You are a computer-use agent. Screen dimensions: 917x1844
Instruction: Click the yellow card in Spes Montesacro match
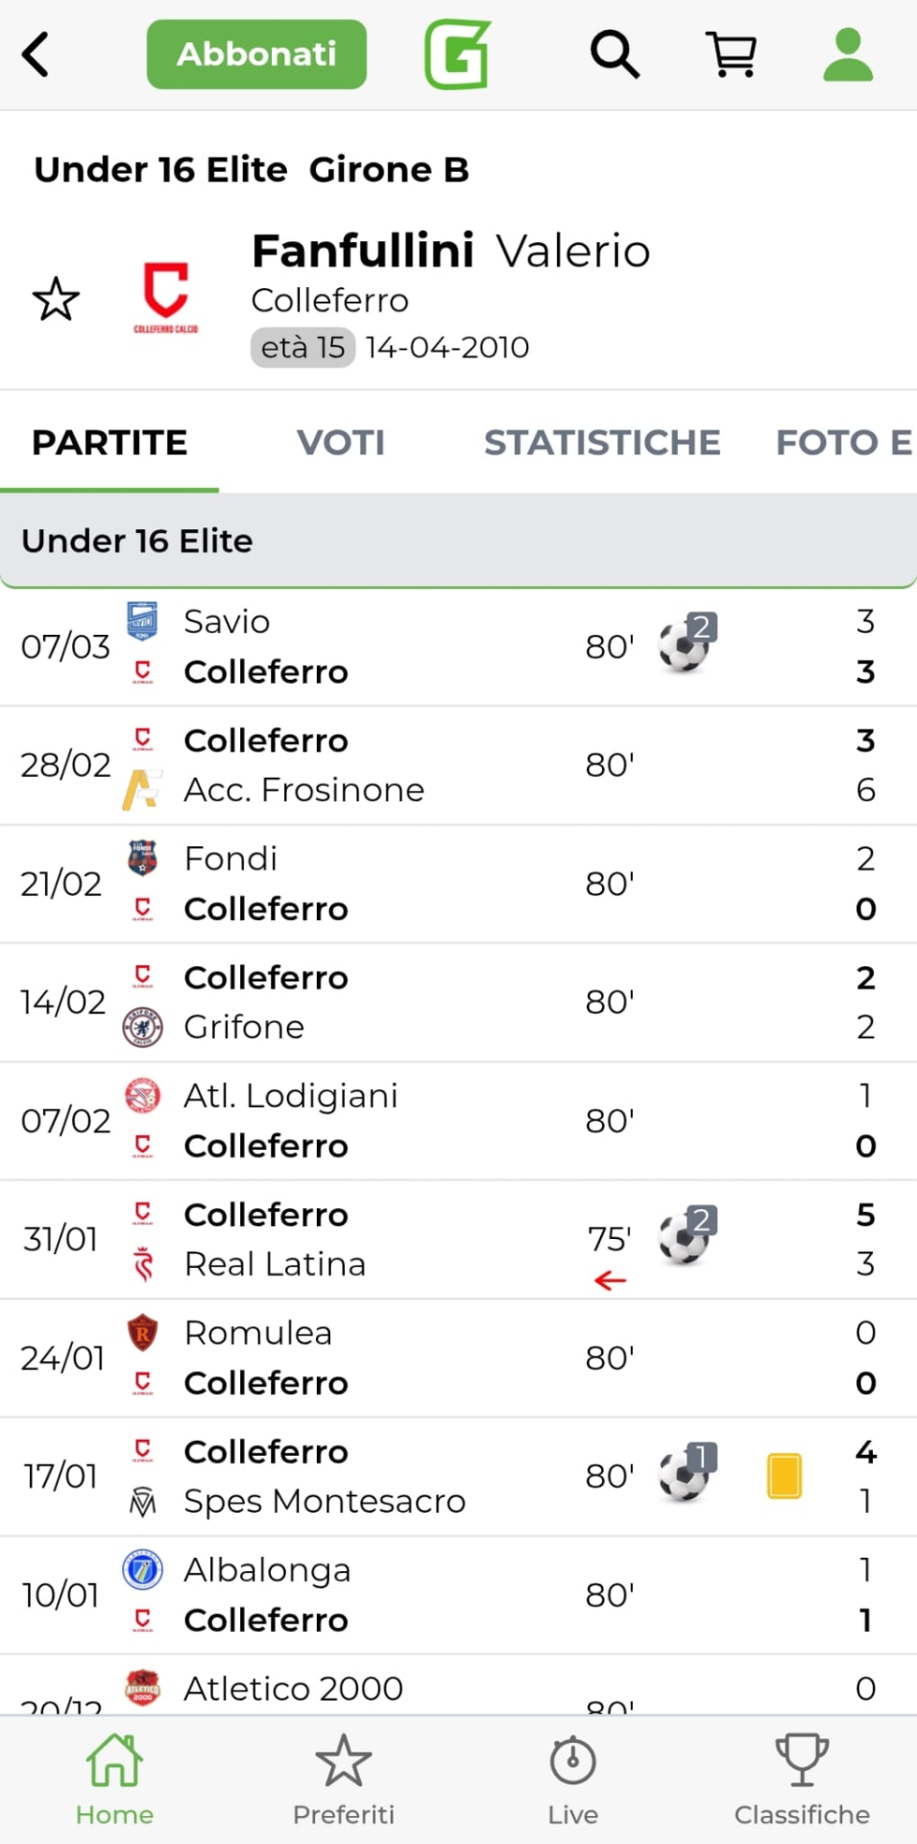pos(784,1476)
